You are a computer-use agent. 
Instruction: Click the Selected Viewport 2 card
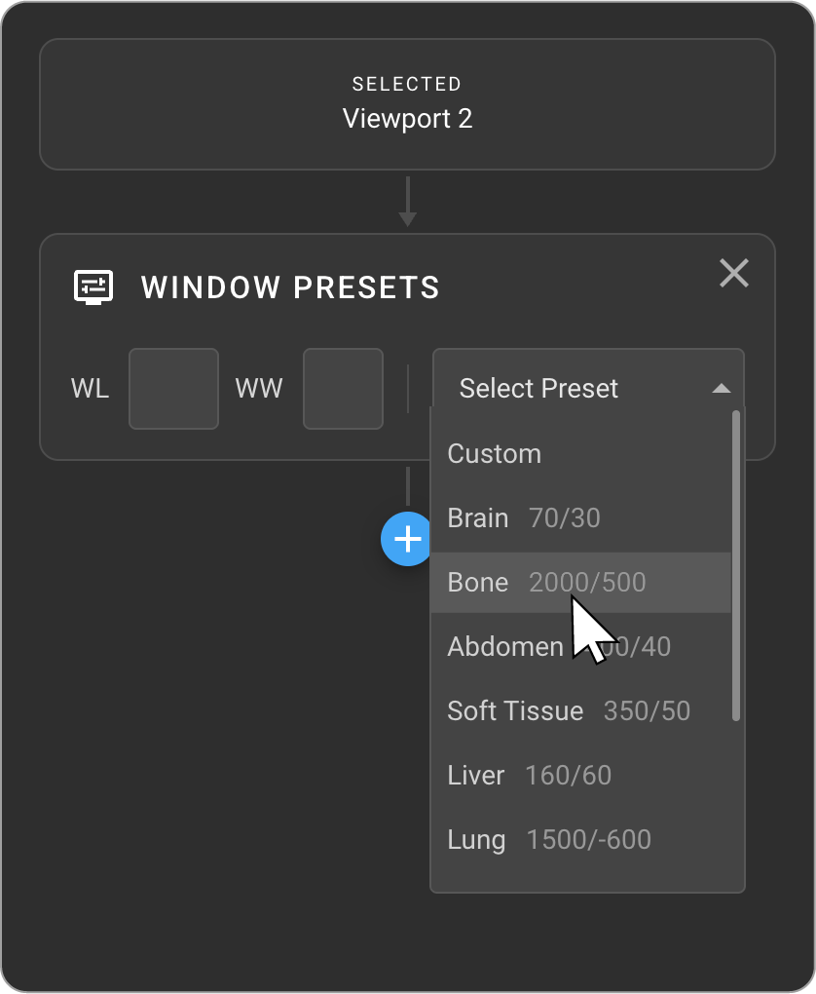pyautogui.click(x=407, y=104)
